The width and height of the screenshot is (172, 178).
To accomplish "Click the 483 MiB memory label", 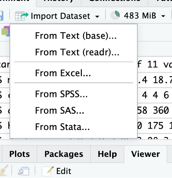I will pos(140,16).
